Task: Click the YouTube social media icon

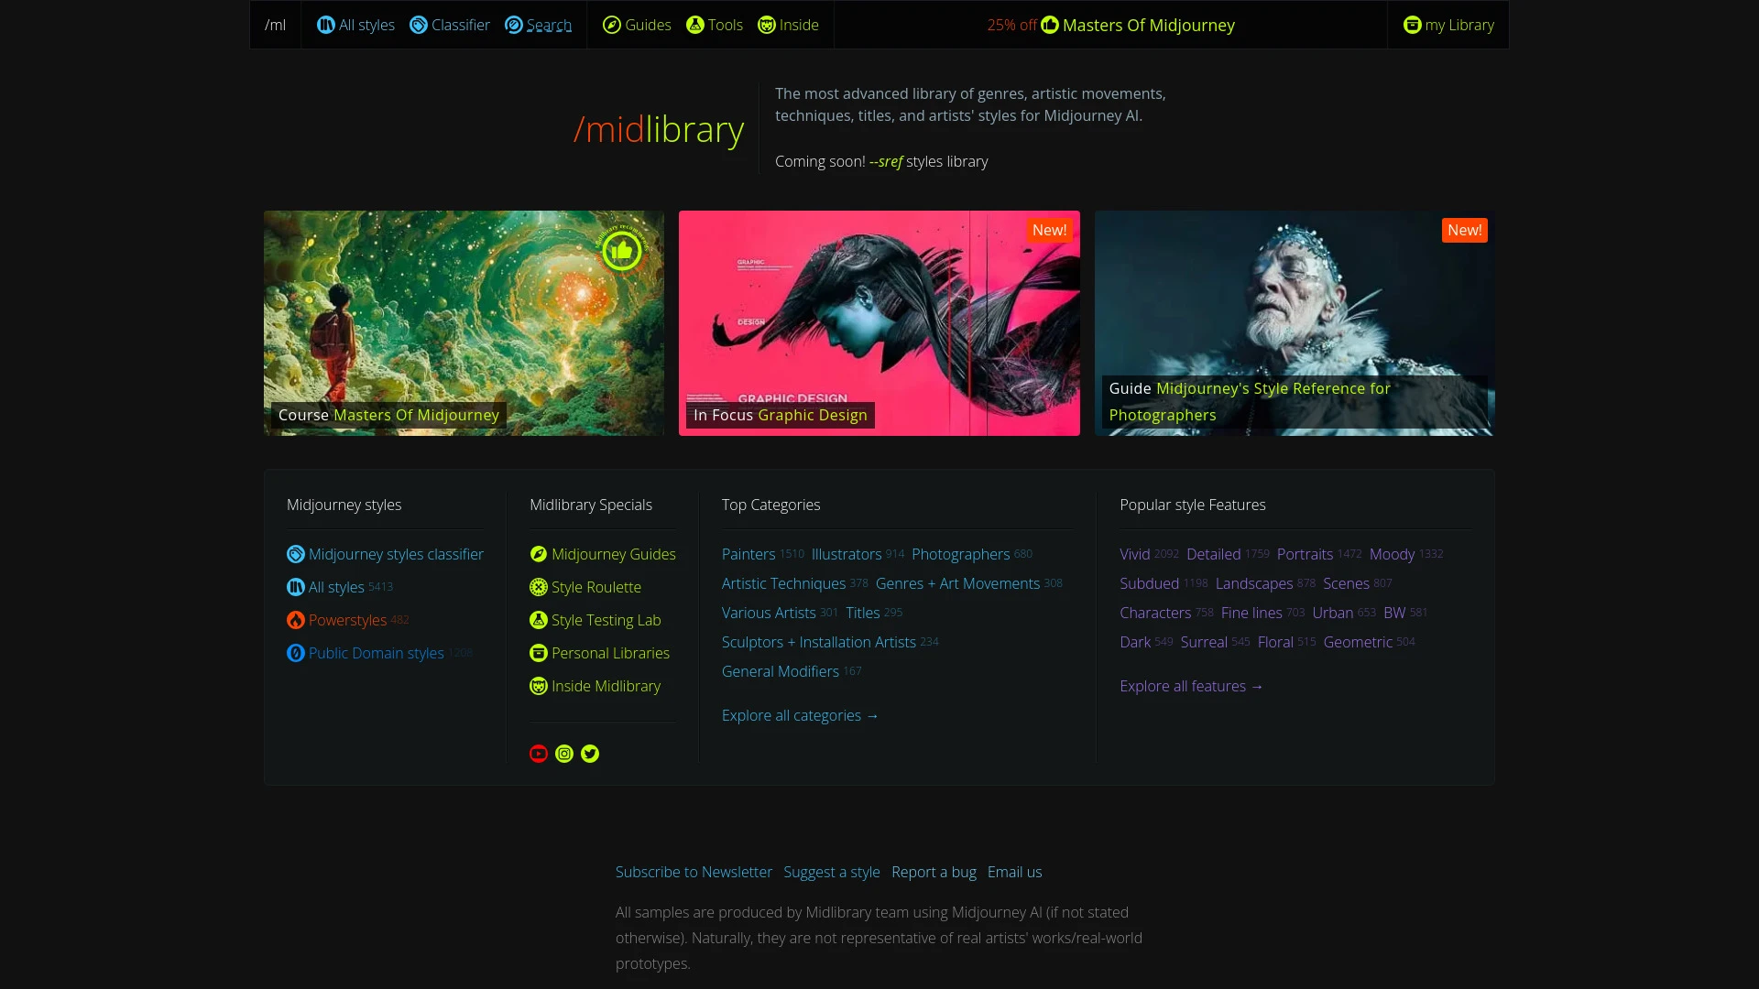Action: tap(539, 754)
